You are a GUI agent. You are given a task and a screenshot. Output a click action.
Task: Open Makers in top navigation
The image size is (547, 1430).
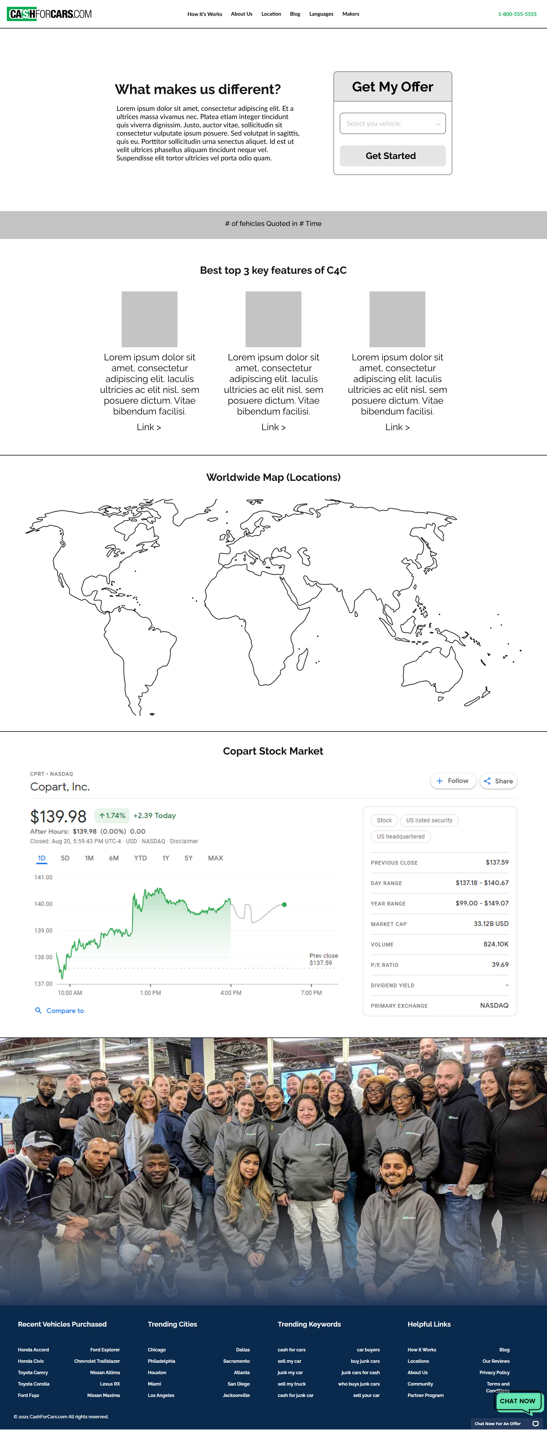[350, 14]
